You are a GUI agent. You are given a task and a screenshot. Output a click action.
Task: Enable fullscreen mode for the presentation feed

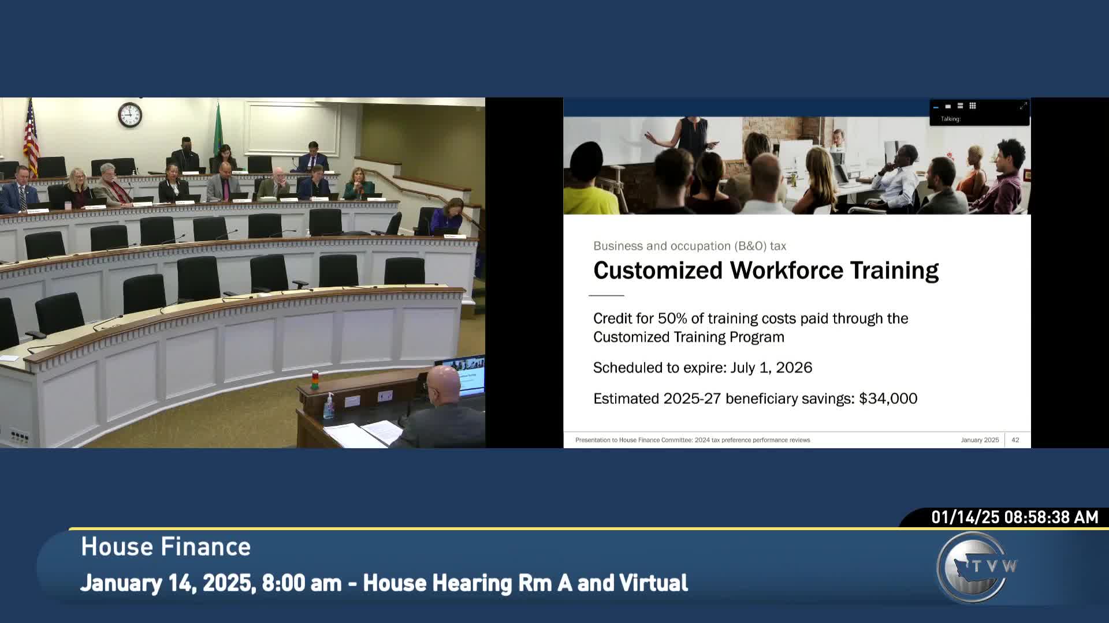(1022, 106)
